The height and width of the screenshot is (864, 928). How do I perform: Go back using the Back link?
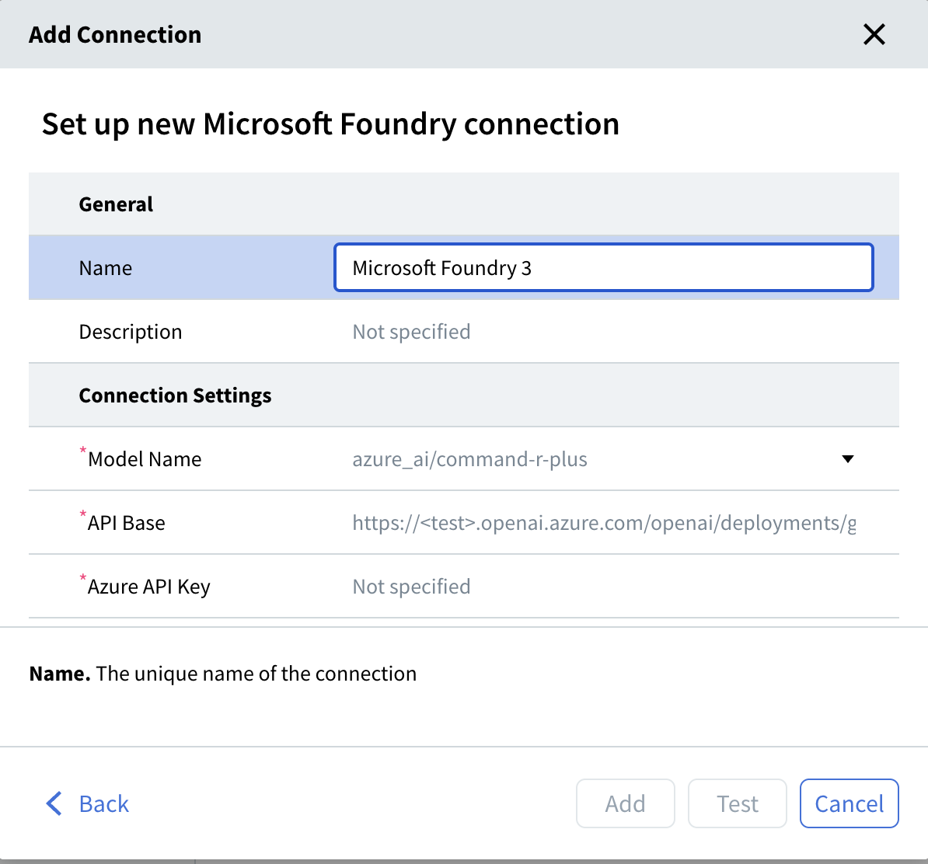click(x=87, y=803)
